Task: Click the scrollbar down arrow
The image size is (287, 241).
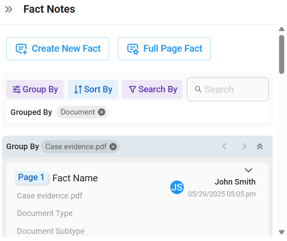Action: (281, 232)
